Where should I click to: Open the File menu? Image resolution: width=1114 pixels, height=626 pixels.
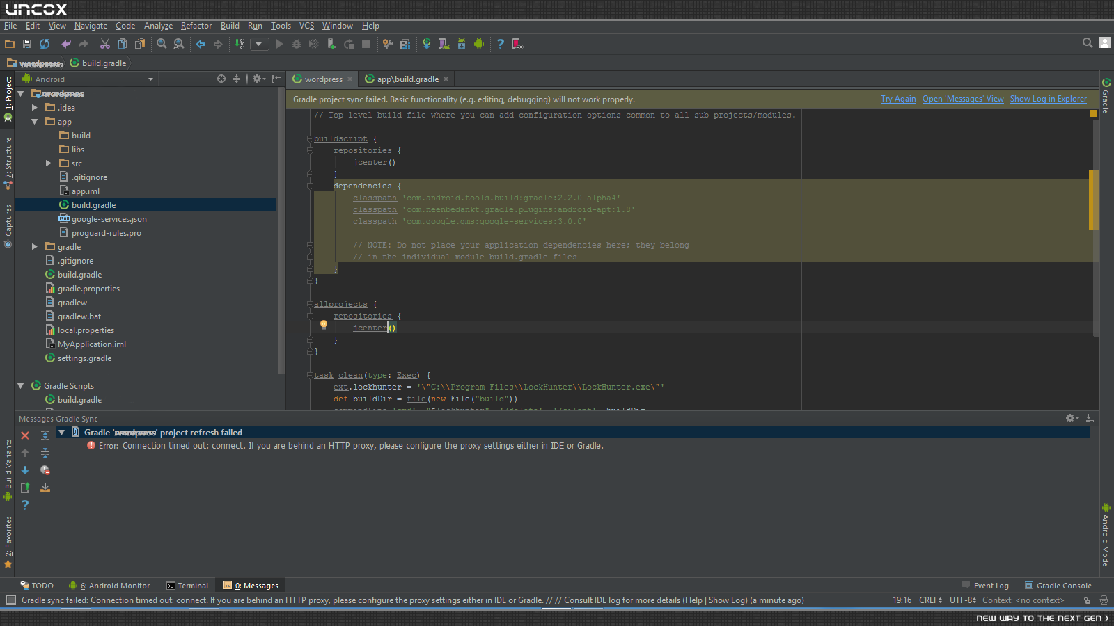tap(10, 26)
